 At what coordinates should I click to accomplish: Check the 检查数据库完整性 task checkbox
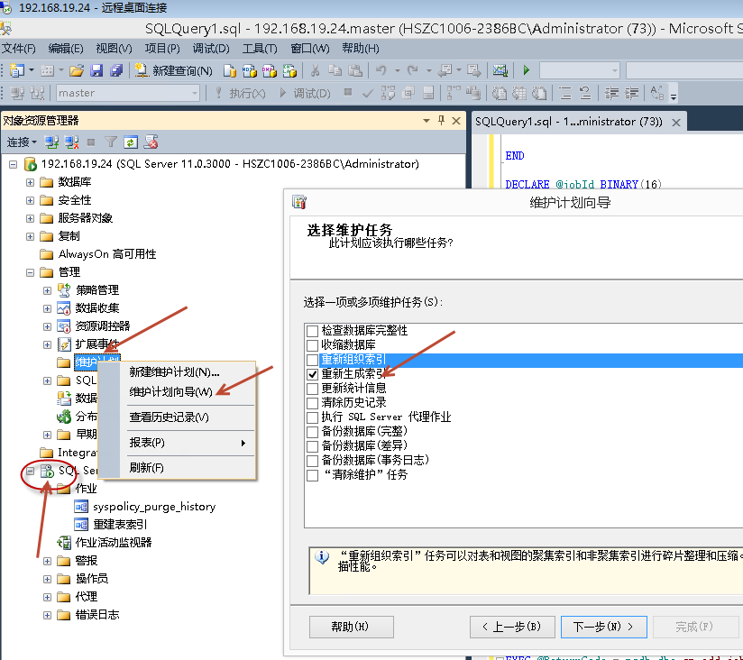point(313,331)
